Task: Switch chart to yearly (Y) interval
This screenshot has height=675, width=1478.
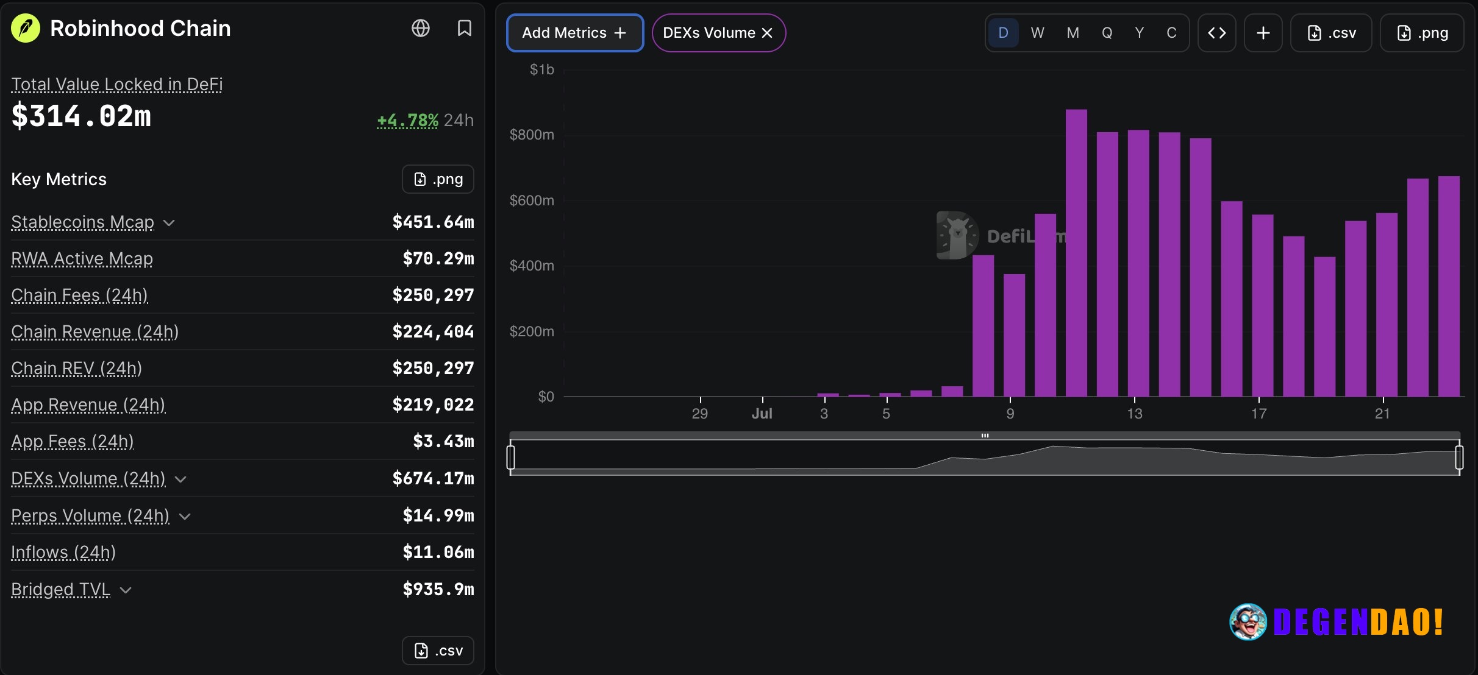Action: 1139,33
